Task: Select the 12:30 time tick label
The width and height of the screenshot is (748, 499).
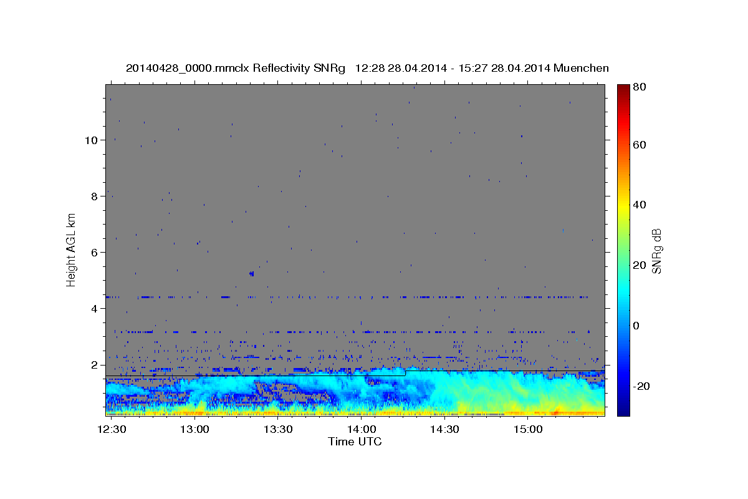Action: tap(112, 429)
